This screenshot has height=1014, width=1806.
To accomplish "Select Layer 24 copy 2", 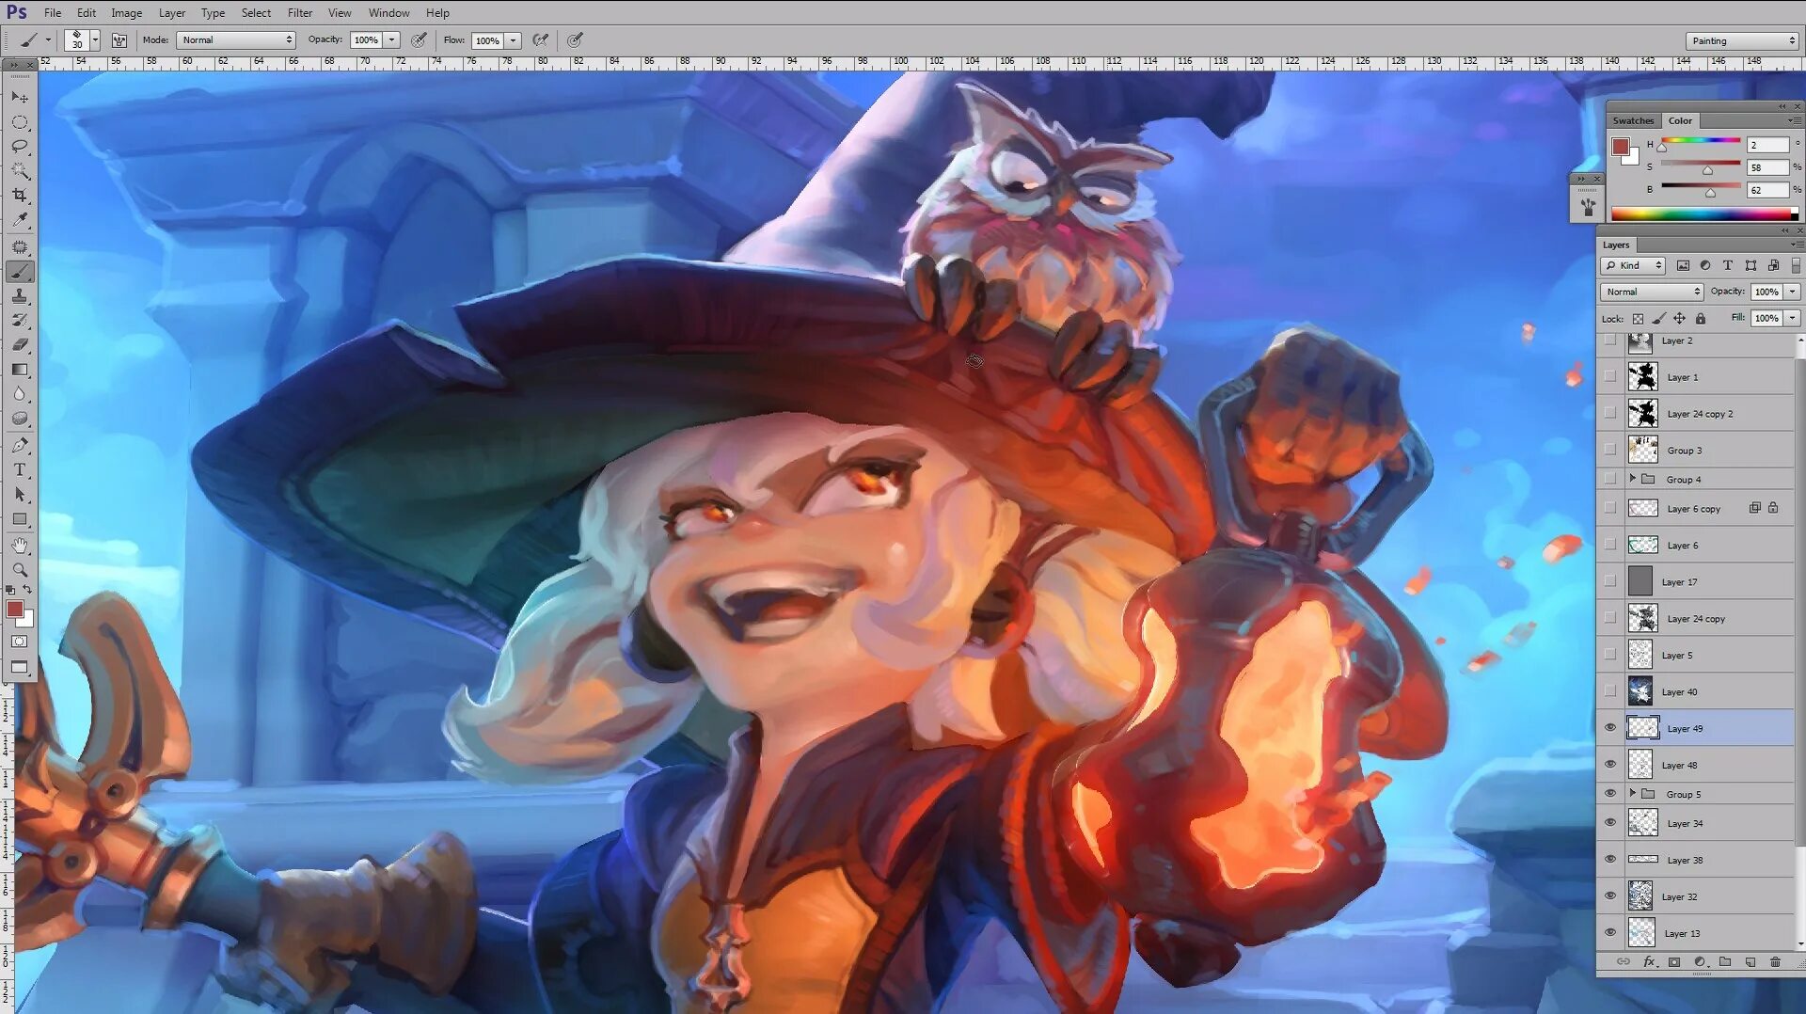I will (1696, 414).
